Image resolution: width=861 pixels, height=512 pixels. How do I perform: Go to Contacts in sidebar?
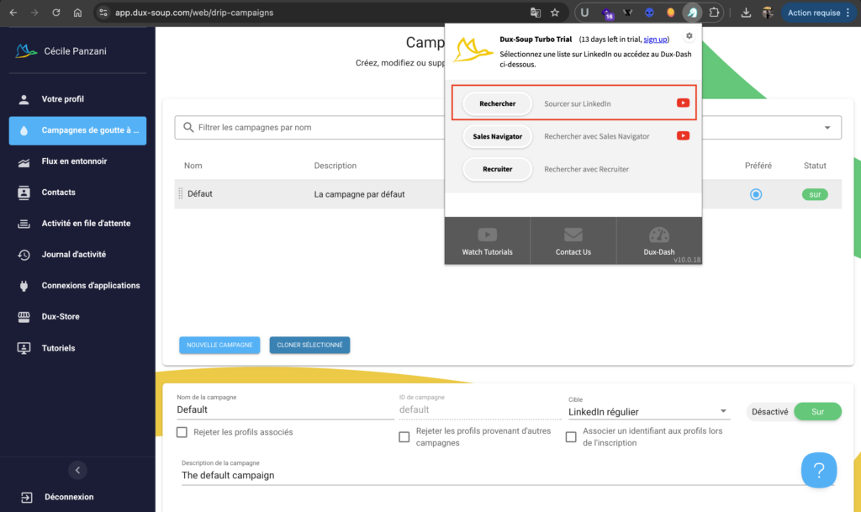[77, 193]
